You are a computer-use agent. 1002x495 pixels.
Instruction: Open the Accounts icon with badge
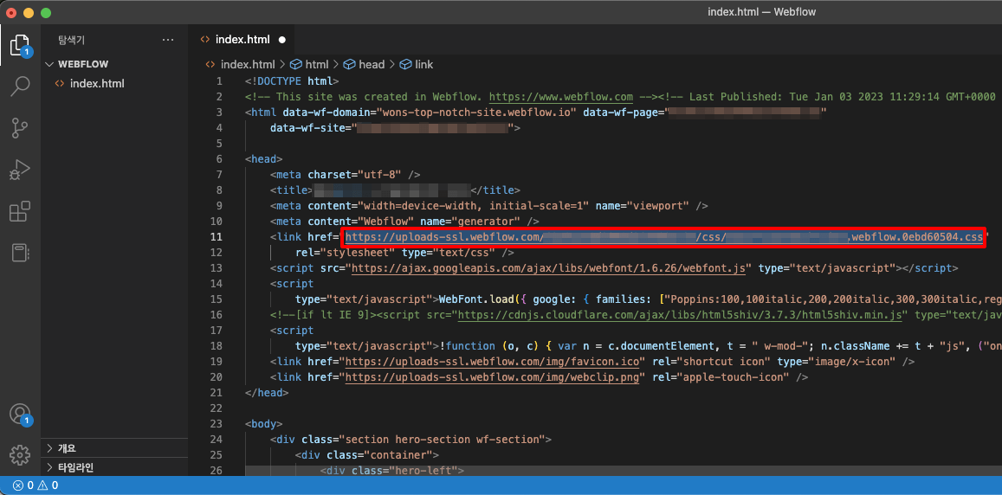21,414
